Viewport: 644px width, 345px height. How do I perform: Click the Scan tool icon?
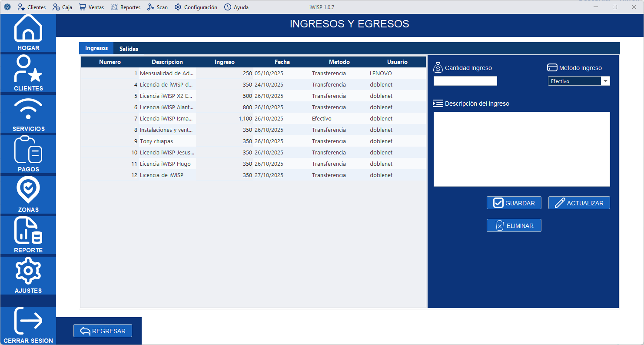(x=150, y=7)
